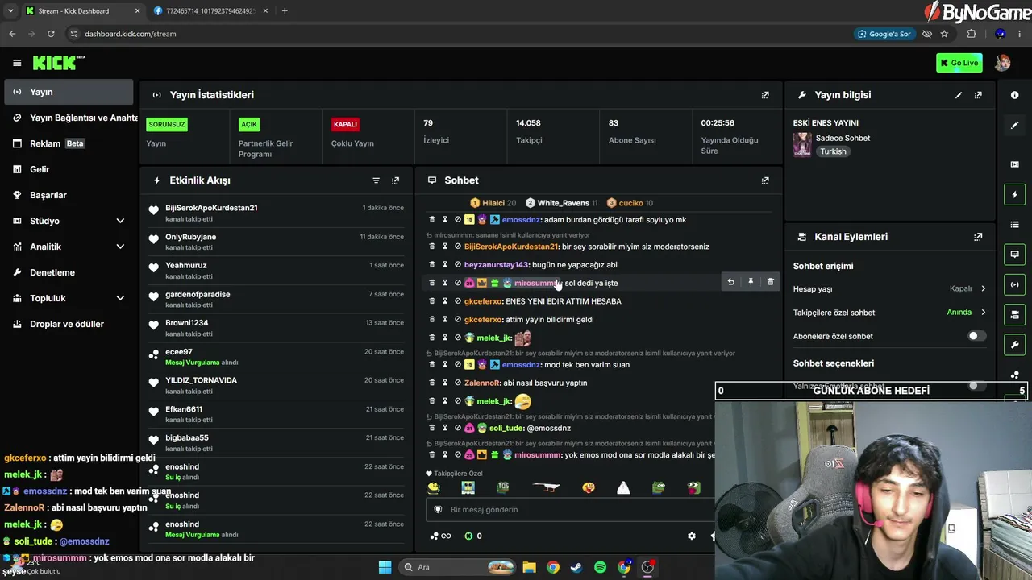
Task: Click the green lightning icon in right sidebar
Action: [1014, 194]
